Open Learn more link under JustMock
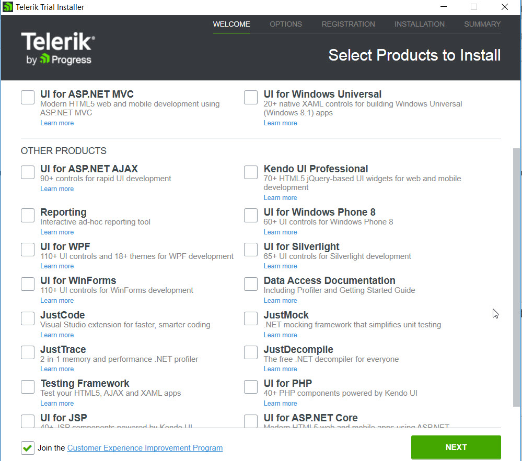This screenshot has width=522, height=461. pos(280,335)
